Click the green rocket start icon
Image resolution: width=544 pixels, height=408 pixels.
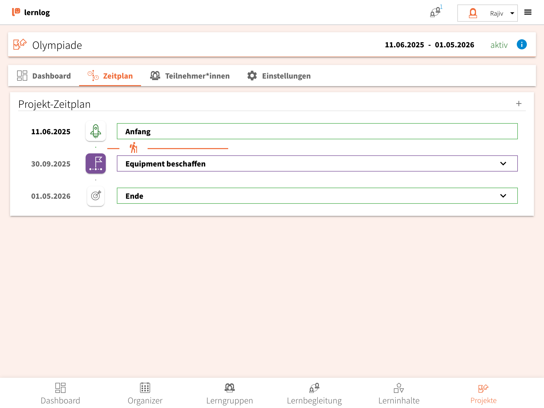click(x=96, y=131)
